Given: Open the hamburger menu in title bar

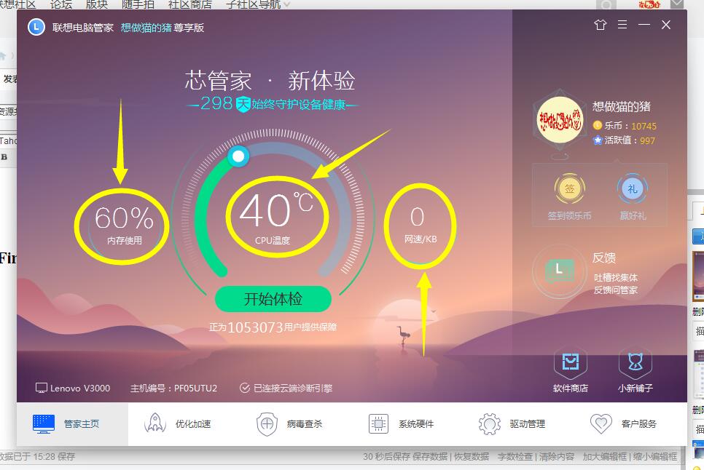Looking at the screenshot, I should [622, 24].
